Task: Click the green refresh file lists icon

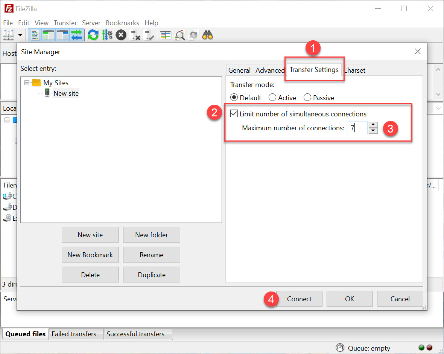Action: point(93,35)
